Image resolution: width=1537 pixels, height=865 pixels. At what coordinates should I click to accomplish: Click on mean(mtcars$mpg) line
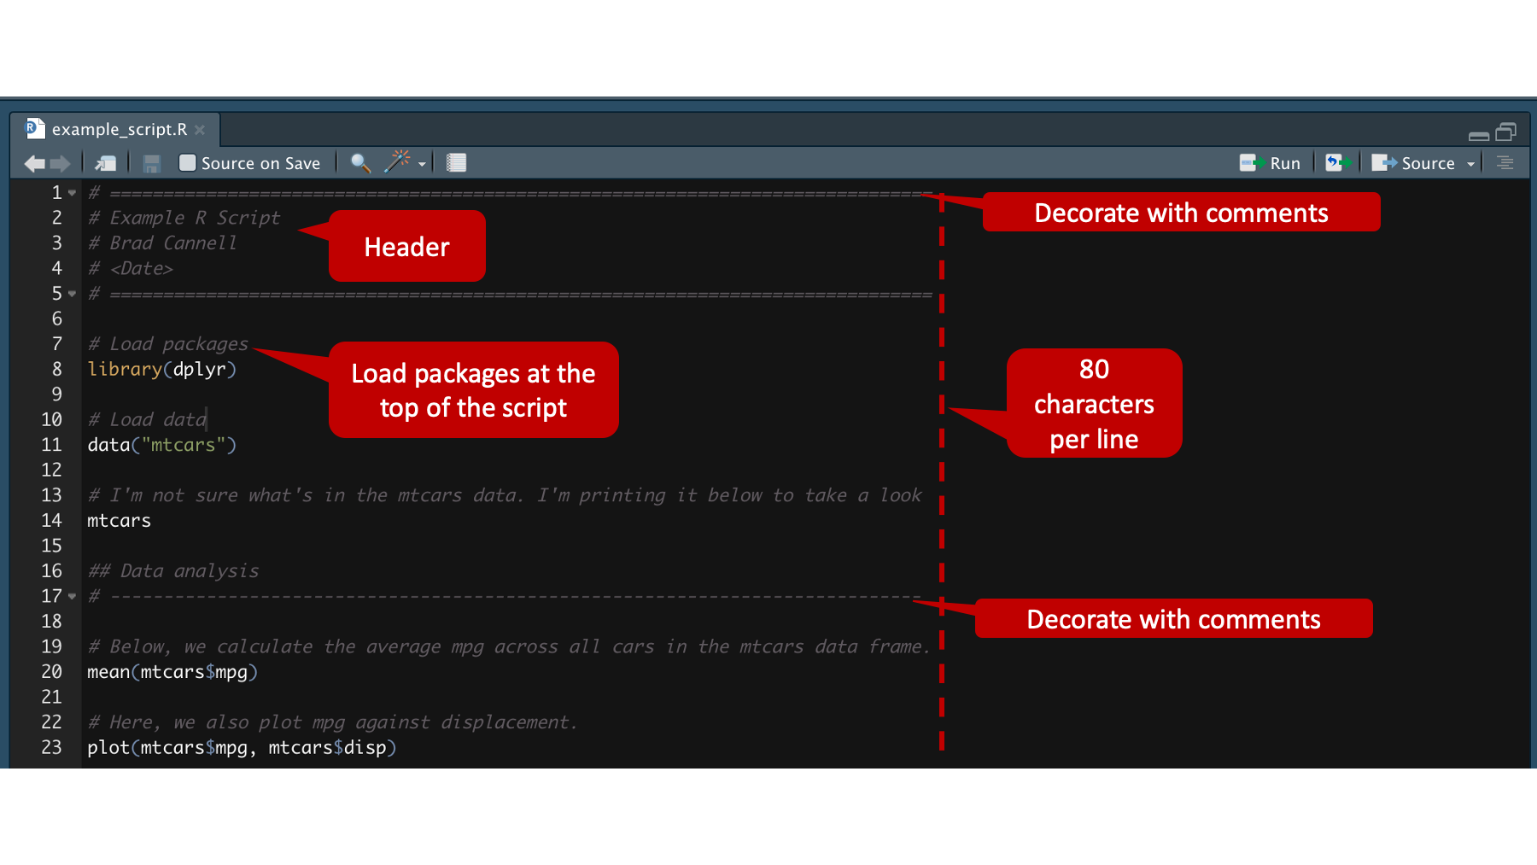pyautogui.click(x=172, y=672)
